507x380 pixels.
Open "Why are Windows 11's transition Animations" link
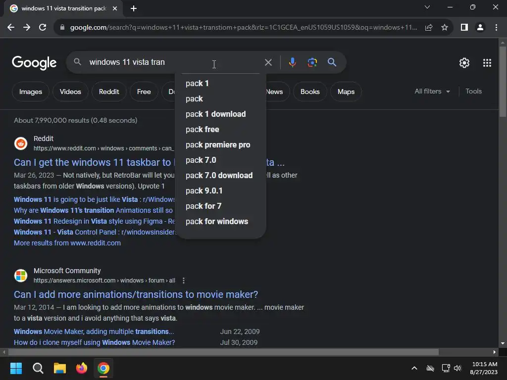click(93, 210)
